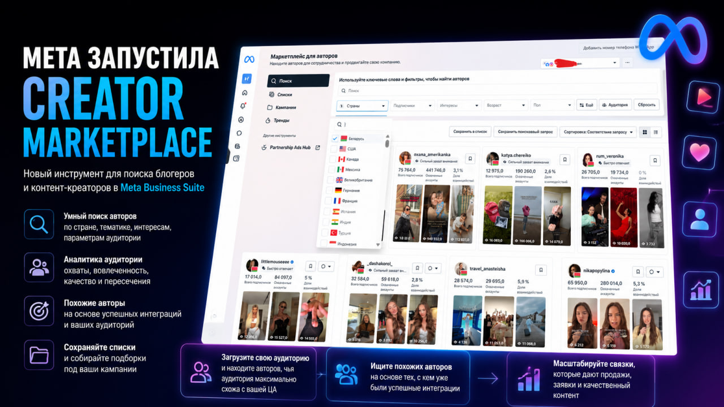This screenshot has width=724, height=407.
Task: Open rum_veronika profile avatar
Action: point(588,159)
